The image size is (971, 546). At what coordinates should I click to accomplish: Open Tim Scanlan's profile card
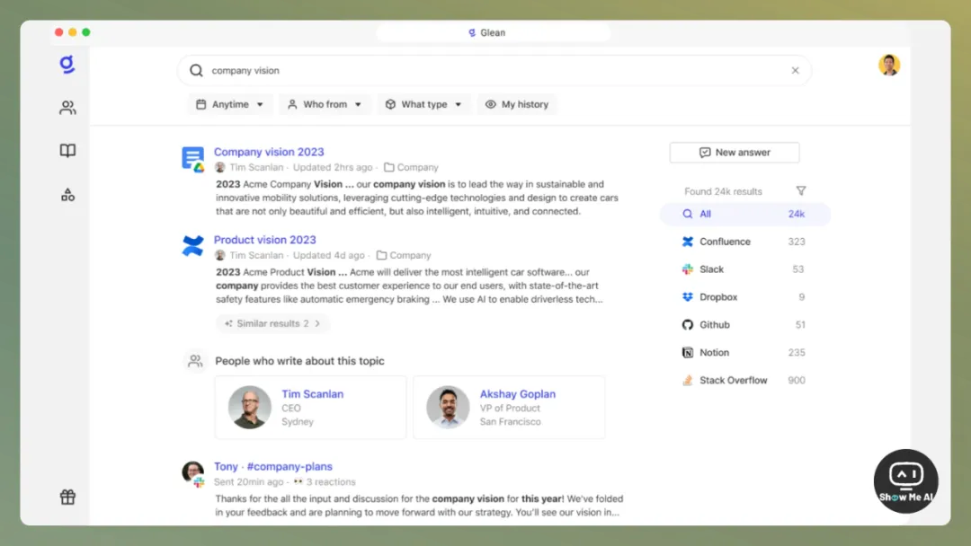point(310,407)
